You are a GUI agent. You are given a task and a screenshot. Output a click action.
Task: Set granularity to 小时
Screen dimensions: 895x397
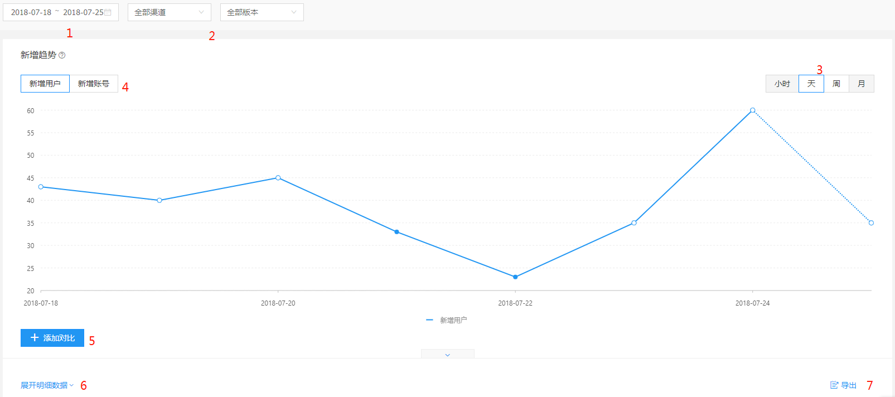click(782, 84)
